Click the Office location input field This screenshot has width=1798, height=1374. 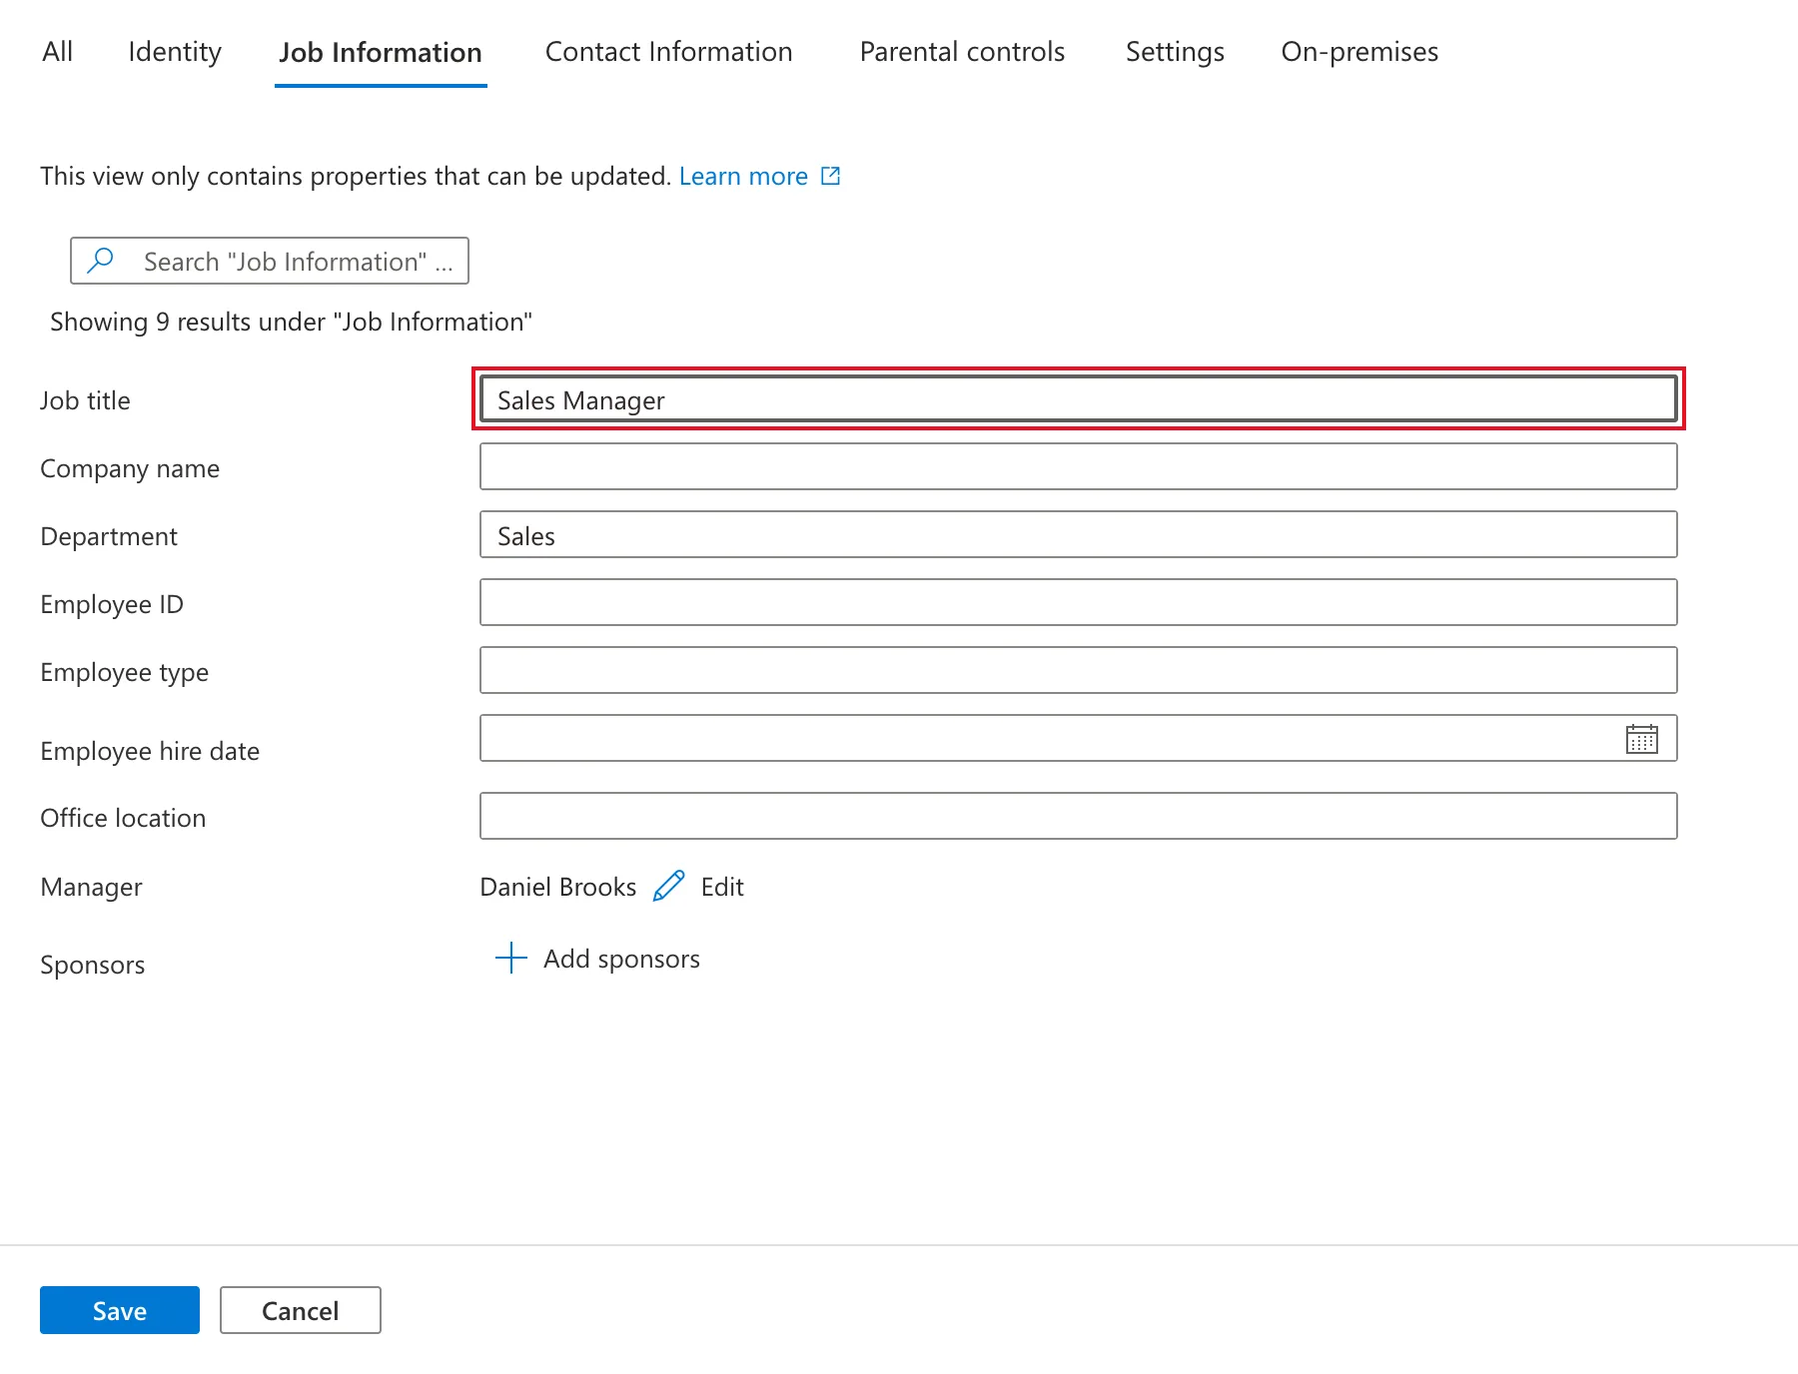pyautogui.click(x=1079, y=816)
